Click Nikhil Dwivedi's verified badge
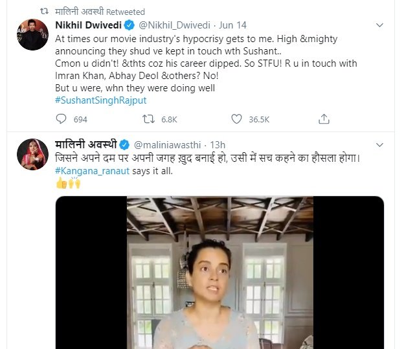404x349 pixels. 128,26
